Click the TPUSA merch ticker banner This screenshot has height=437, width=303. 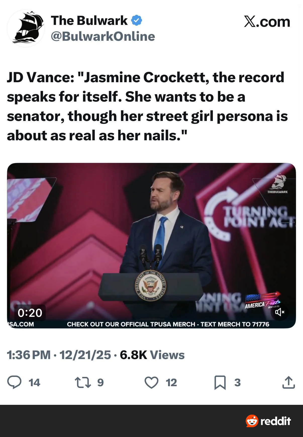(168, 324)
